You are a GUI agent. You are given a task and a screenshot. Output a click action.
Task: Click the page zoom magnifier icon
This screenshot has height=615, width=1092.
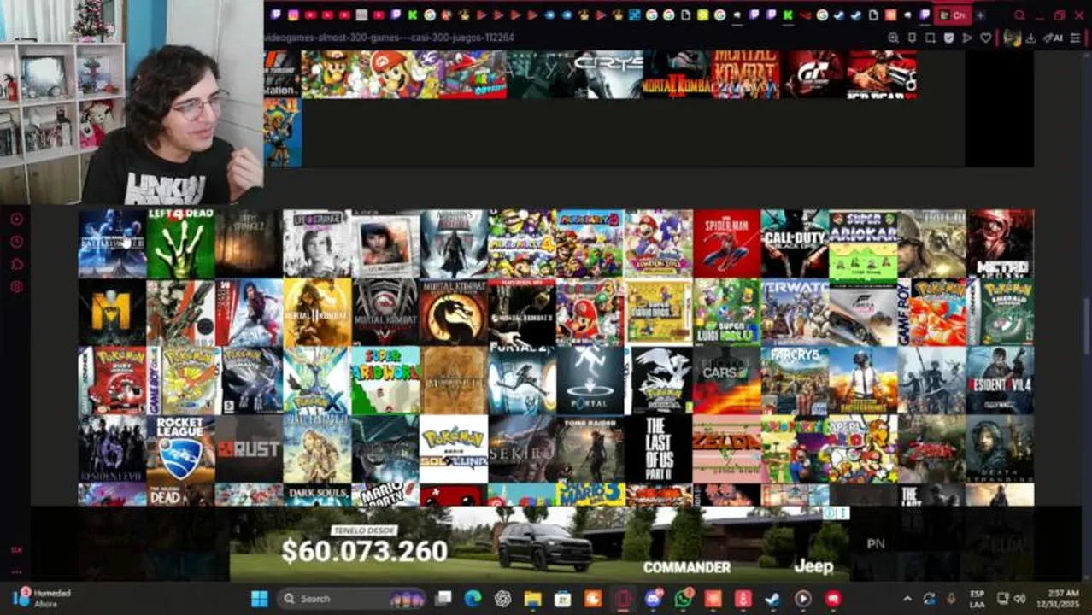893,38
